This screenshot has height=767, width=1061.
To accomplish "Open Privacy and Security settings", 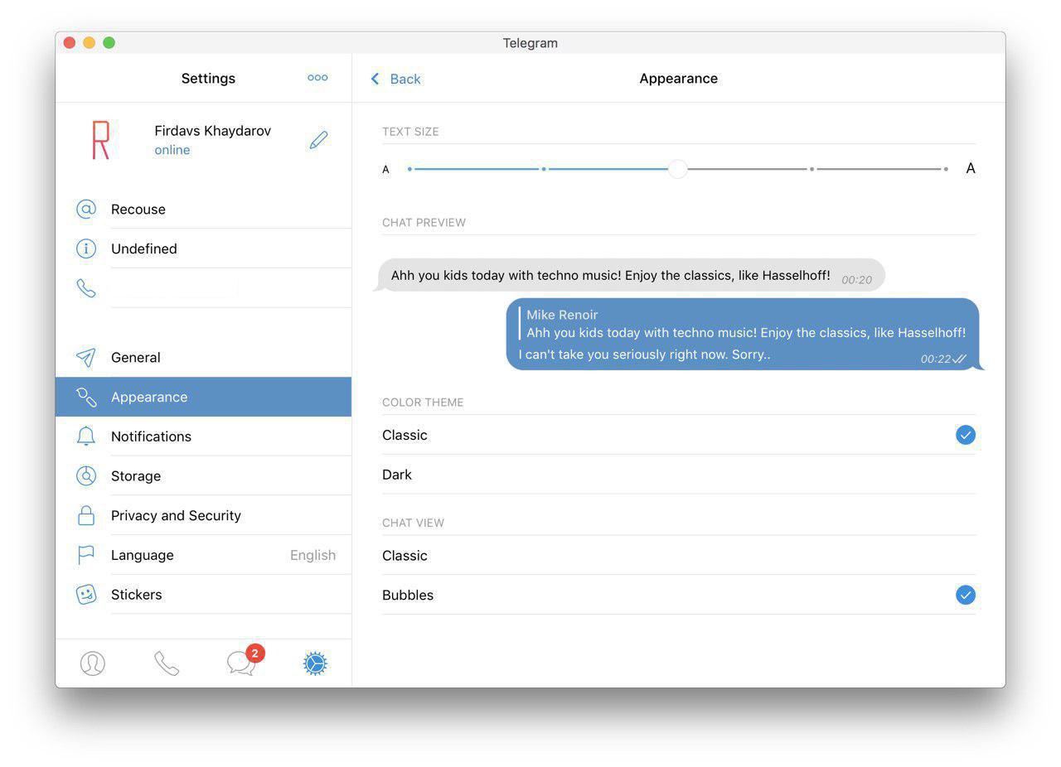I will pos(203,515).
